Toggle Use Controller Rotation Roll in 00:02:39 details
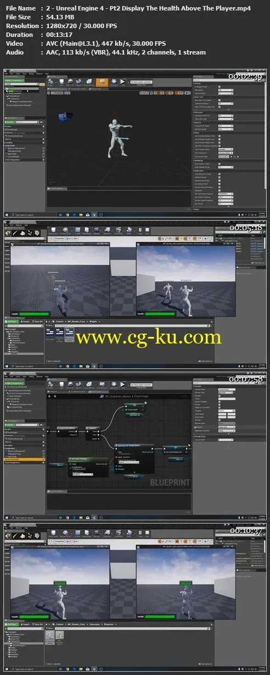This screenshot has width=270, height=675. pos(220,143)
